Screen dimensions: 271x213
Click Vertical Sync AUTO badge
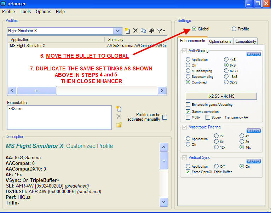coord(253,161)
